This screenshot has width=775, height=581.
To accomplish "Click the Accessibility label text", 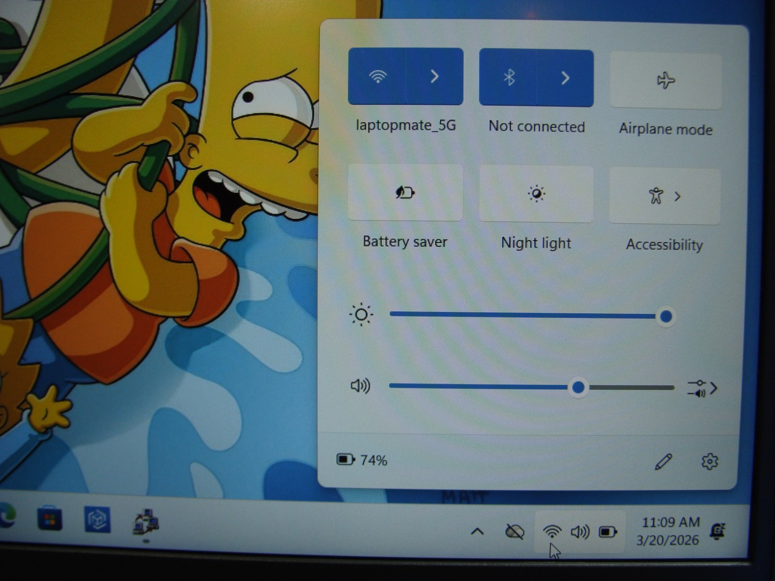I will 664,245.
